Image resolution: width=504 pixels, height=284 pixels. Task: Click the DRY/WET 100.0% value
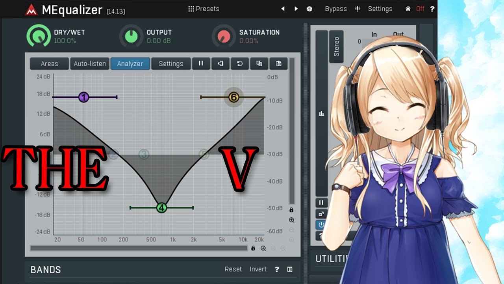[65, 41]
